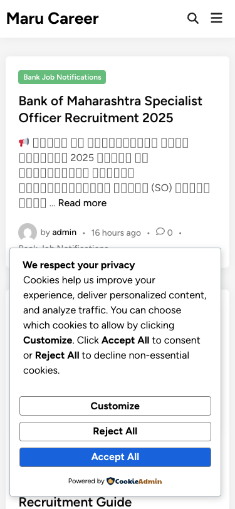This screenshot has height=509, width=235.
Task: Open the admin author link
Action: click(65, 233)
